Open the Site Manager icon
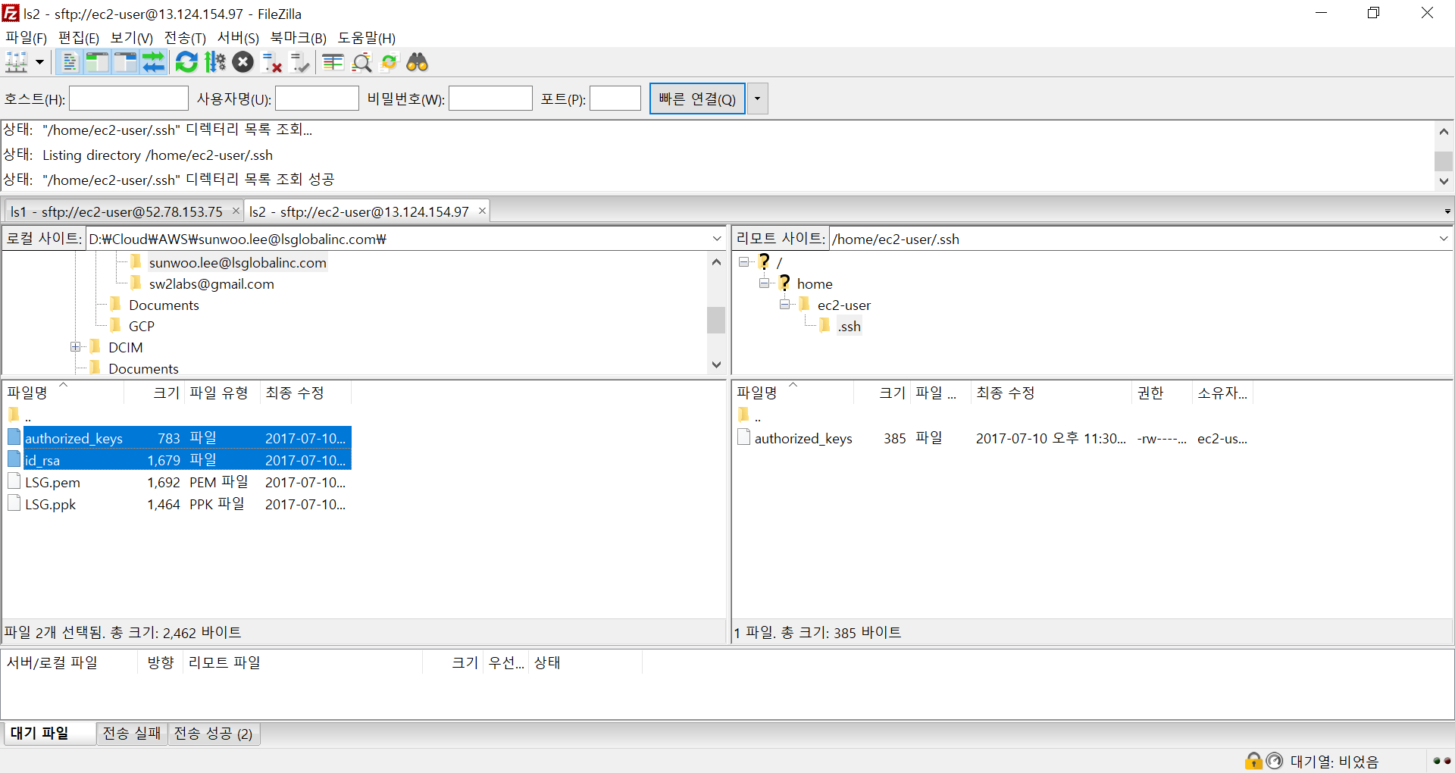 click(x=17, y=62)
